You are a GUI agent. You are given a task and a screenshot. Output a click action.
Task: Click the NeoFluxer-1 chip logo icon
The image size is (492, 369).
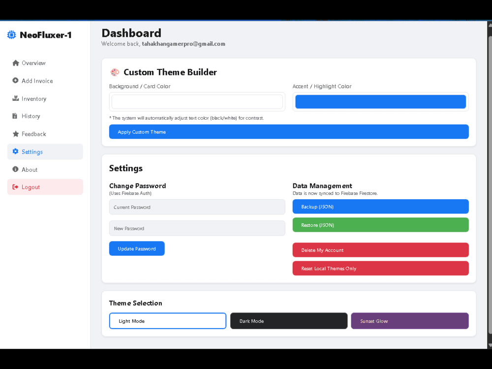pos(12,35)
